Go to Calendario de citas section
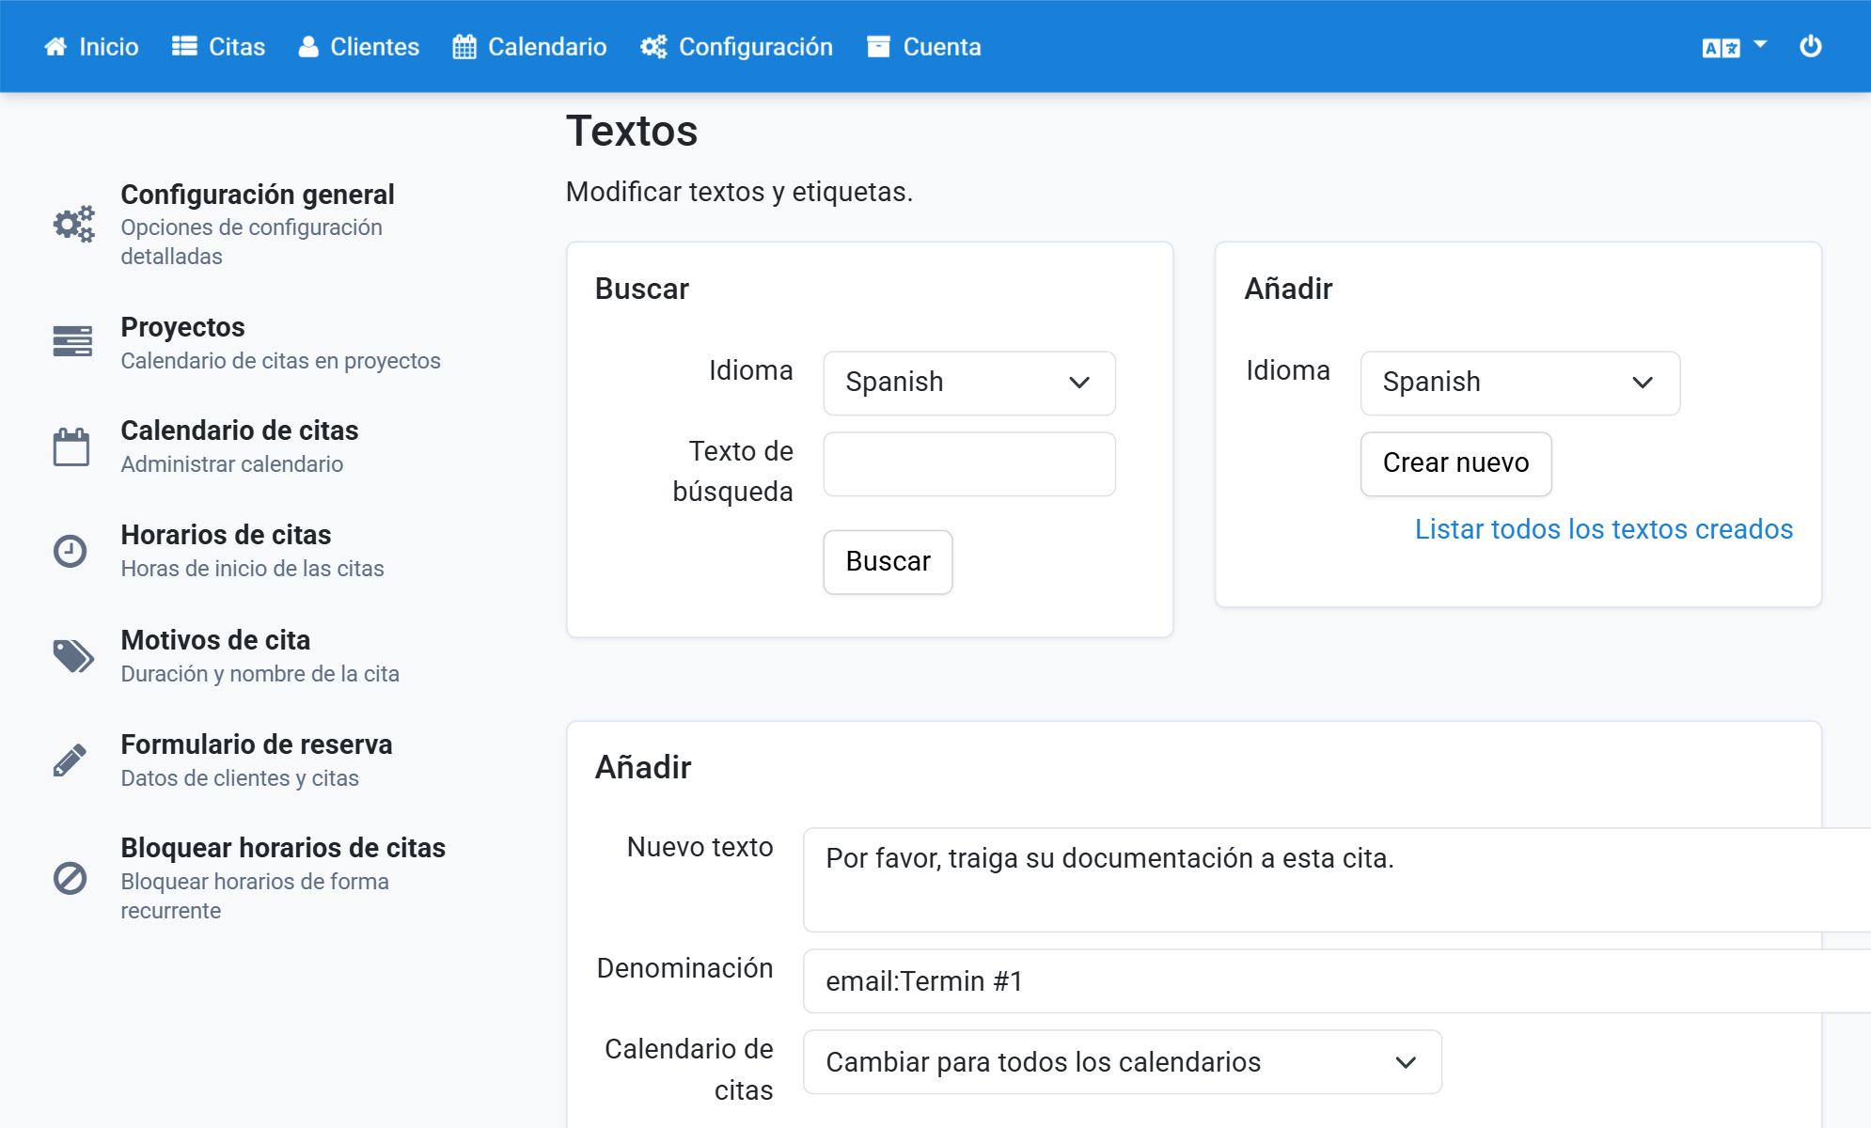Image resolution: width=1871 pixels, height=1128 pixels. click(239, 431)
